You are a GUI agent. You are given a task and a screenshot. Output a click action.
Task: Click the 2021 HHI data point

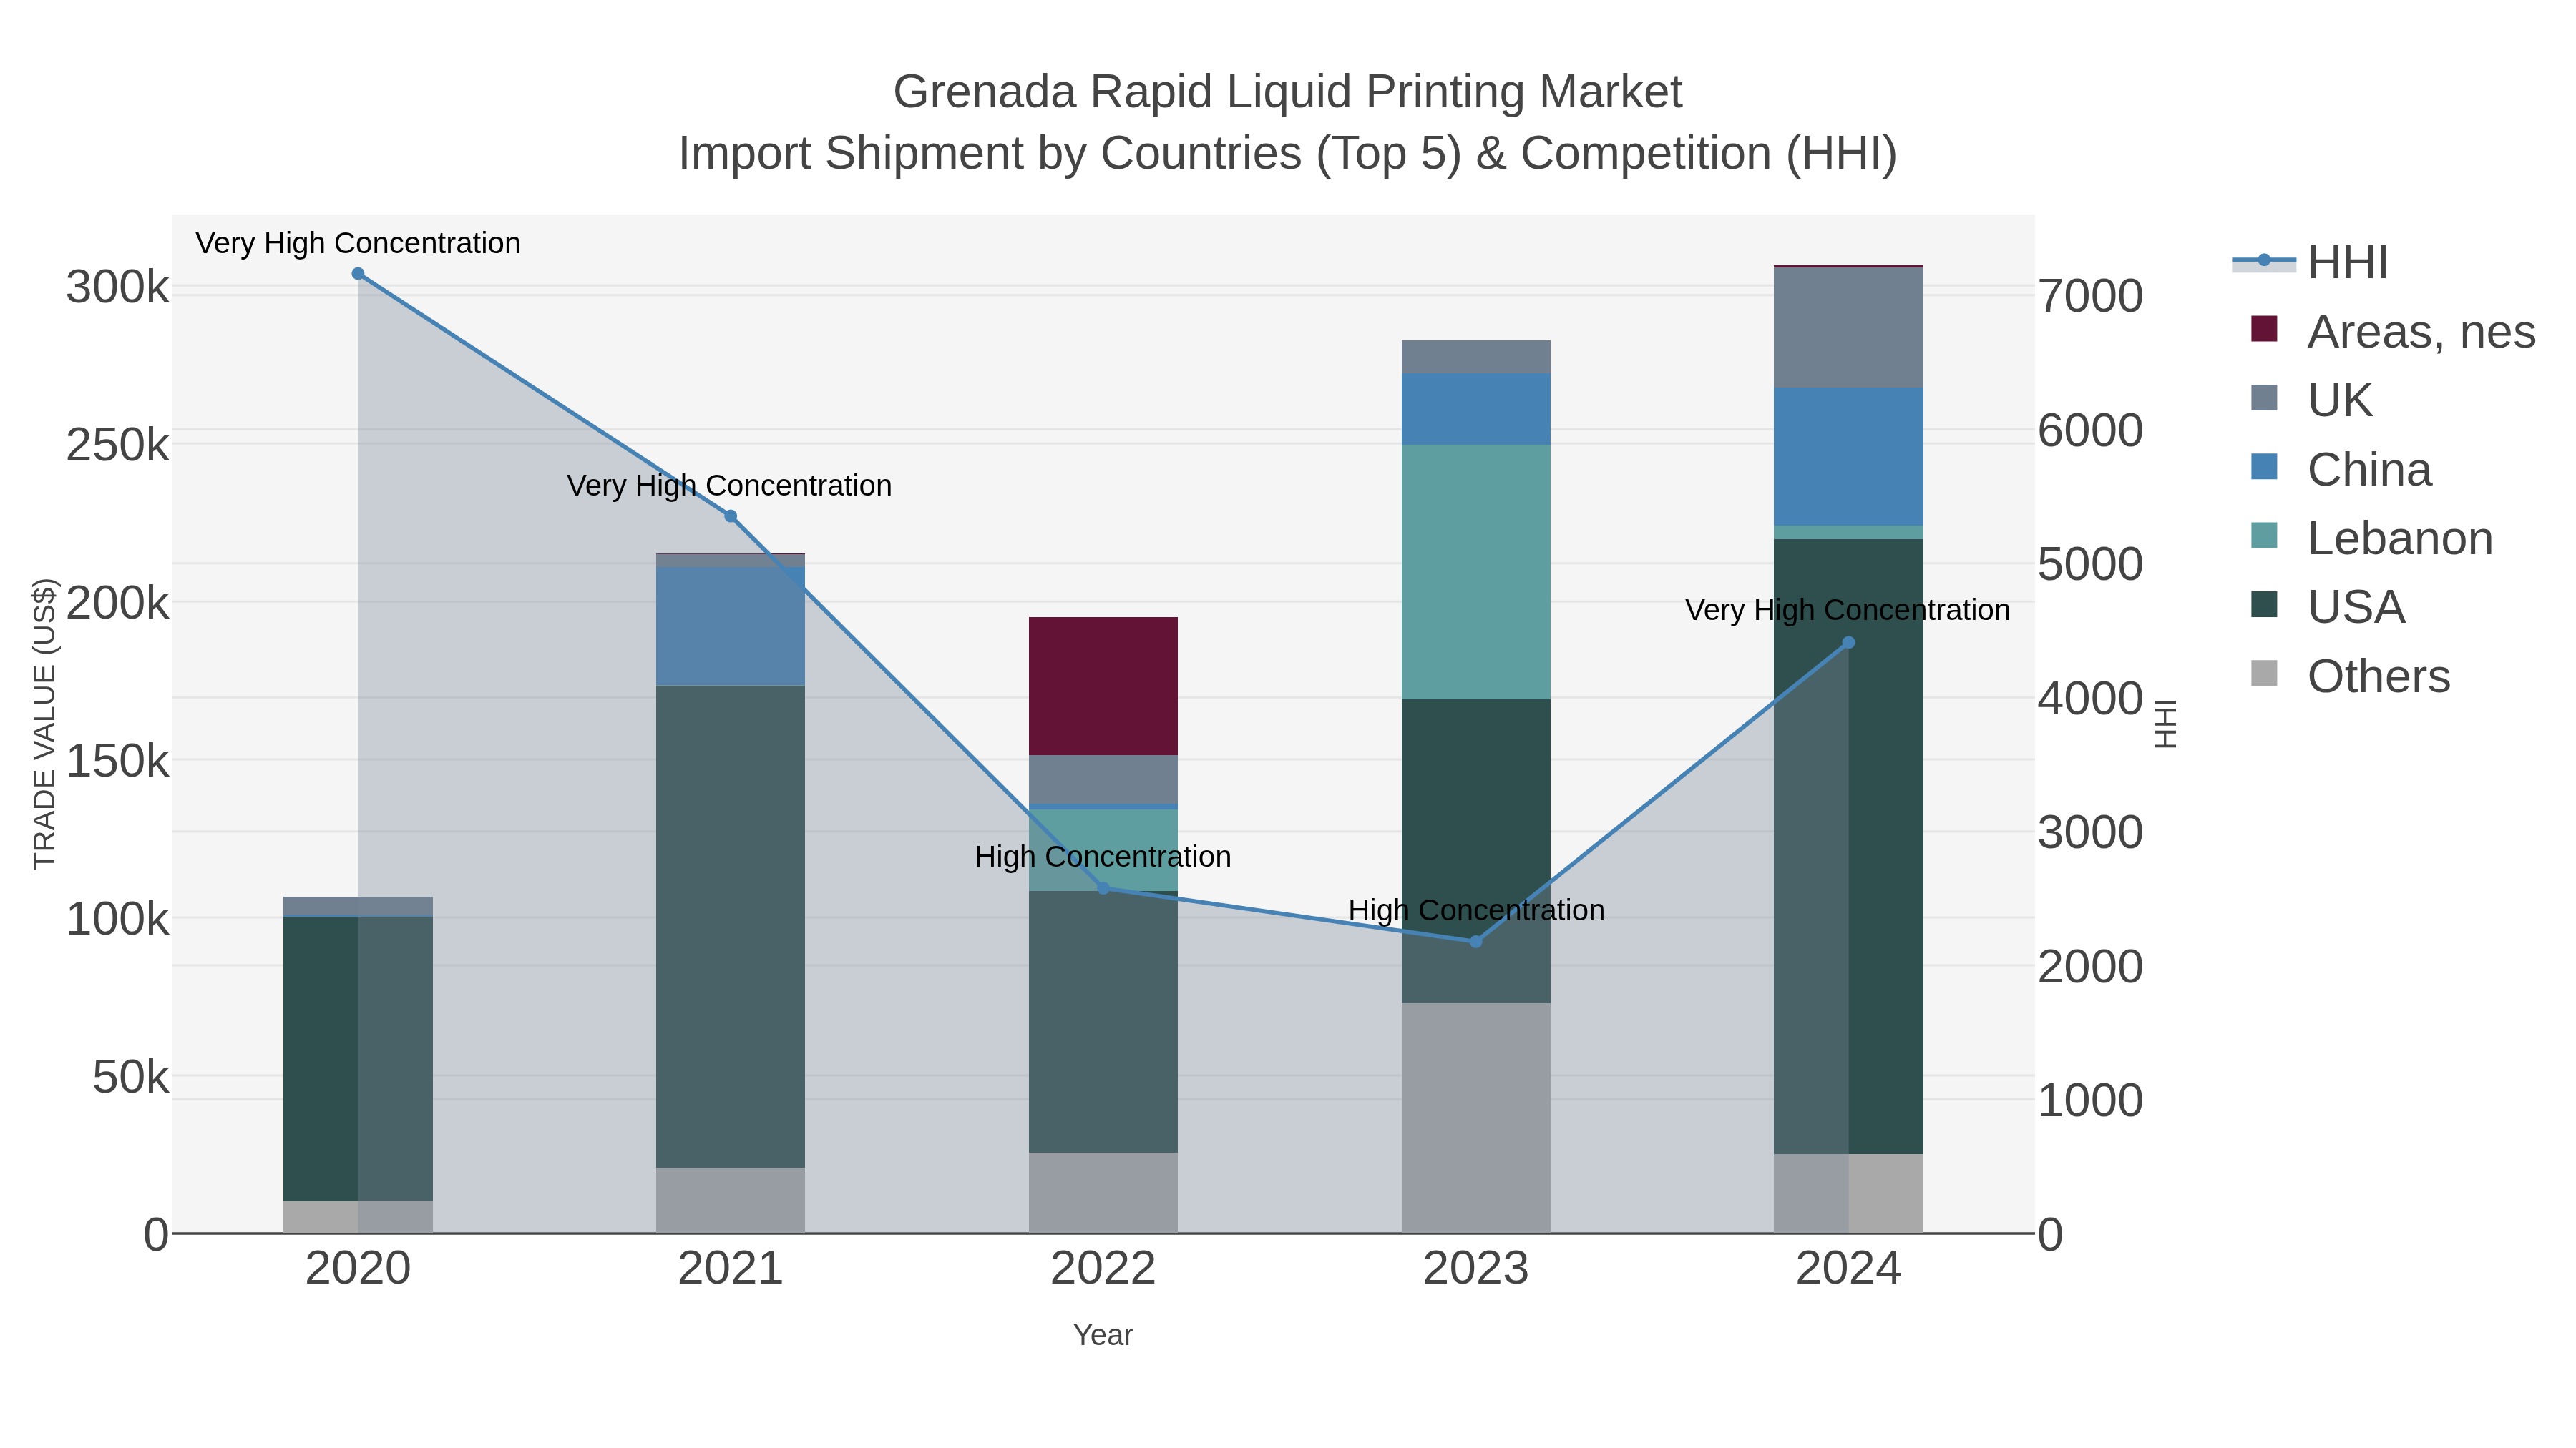tap(730, 516)
